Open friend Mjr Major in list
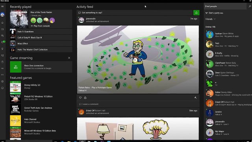The width and height of the screenshot is (252, 142). (228, 133)
